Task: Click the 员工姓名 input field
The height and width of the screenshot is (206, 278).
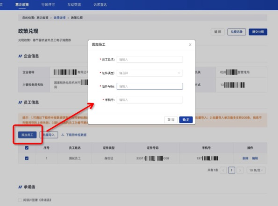Action: pos(150,60)
